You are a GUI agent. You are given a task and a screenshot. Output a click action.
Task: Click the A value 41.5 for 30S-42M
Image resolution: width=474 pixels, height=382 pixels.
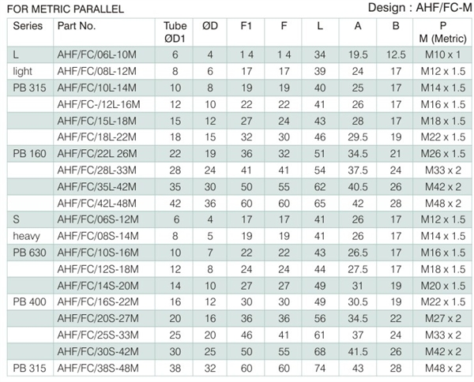[358, 352]
